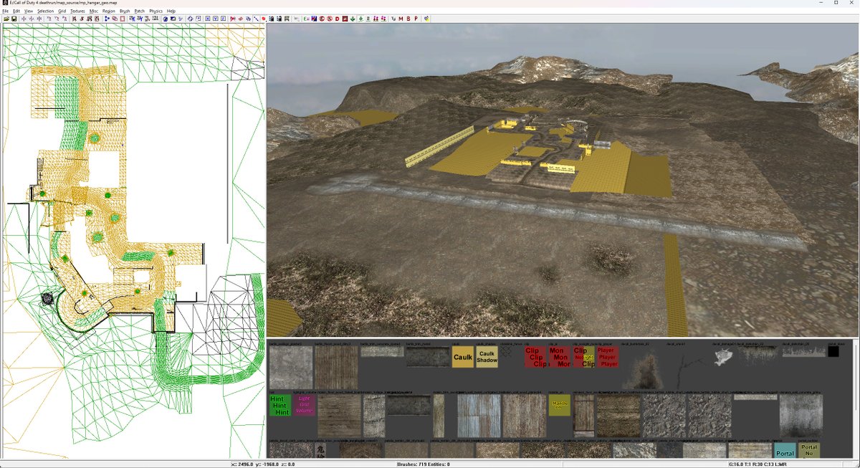The image size is (860, 468).
Task: Select the dry grass tuft decal texture
Action: click(642, 370)
